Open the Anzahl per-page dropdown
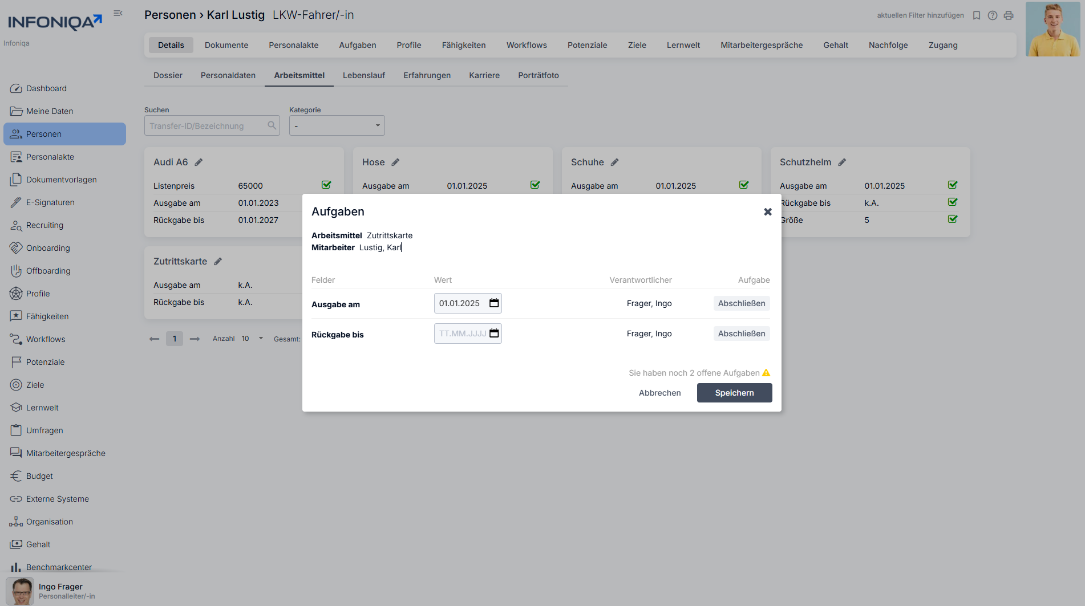 pos(252,339)
